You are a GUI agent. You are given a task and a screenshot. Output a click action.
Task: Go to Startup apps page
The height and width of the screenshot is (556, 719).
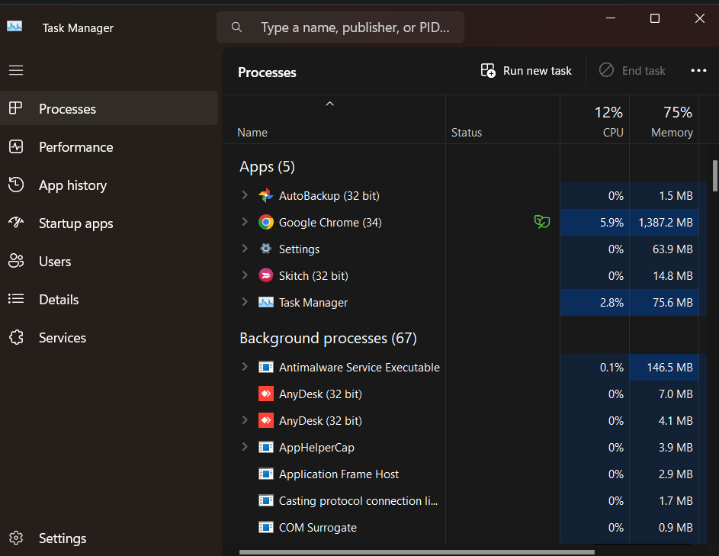pos(109,223)
